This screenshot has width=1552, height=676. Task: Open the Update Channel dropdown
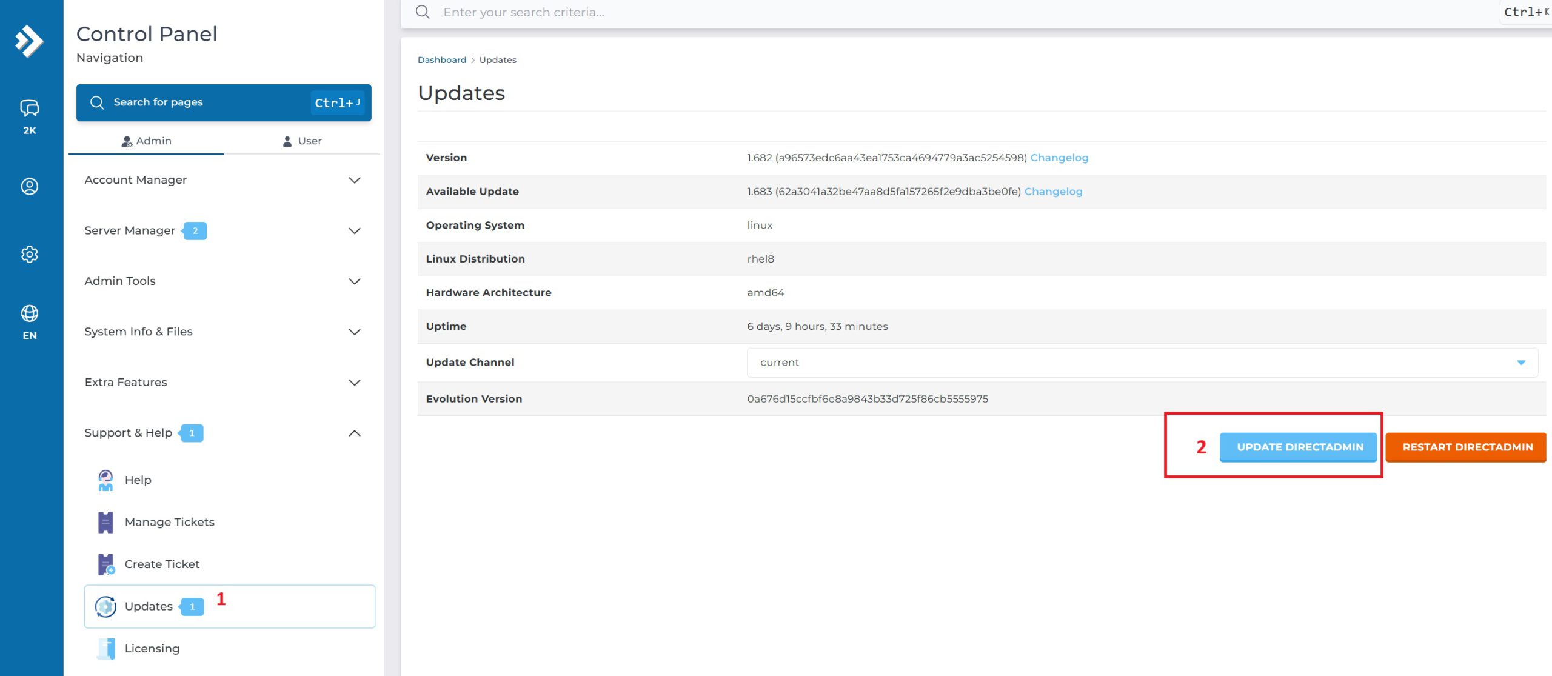(1142, 363)
